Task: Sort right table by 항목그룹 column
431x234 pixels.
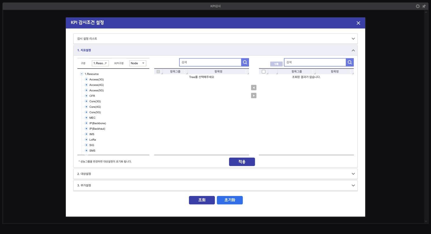Action: (297, 71)
